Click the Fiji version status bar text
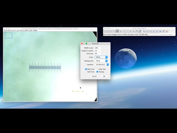 pyautogui.click(x=125, y=34)
